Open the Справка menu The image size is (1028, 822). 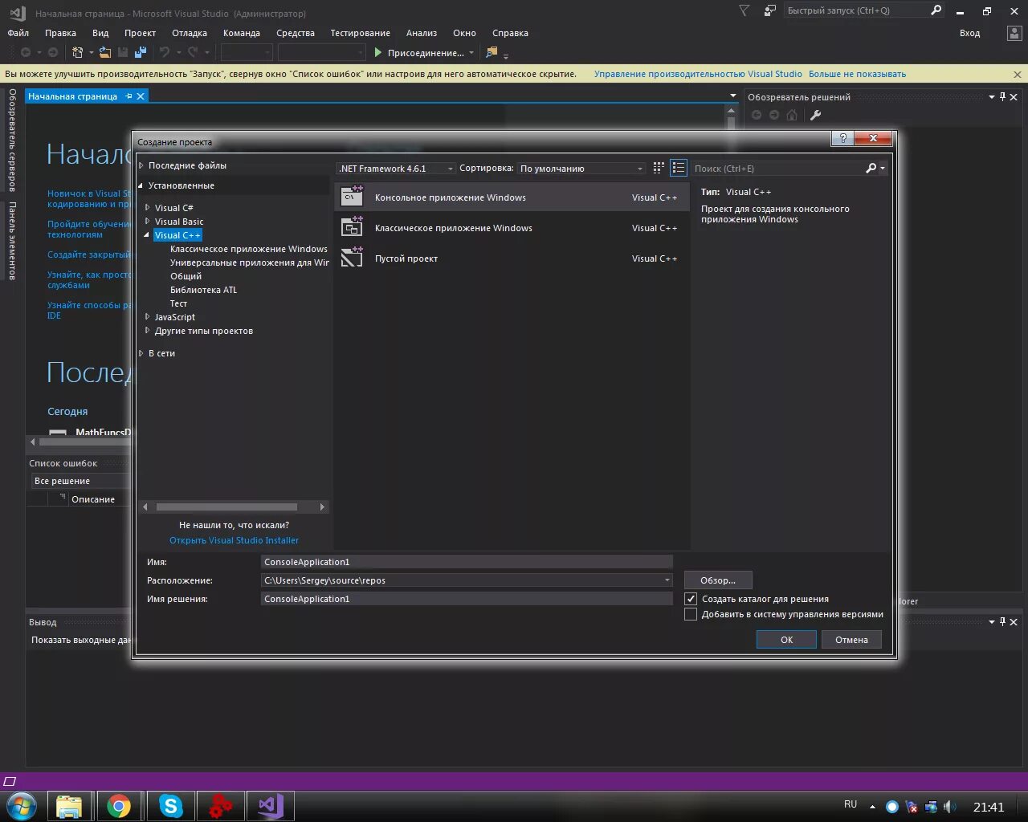point(510,33)
